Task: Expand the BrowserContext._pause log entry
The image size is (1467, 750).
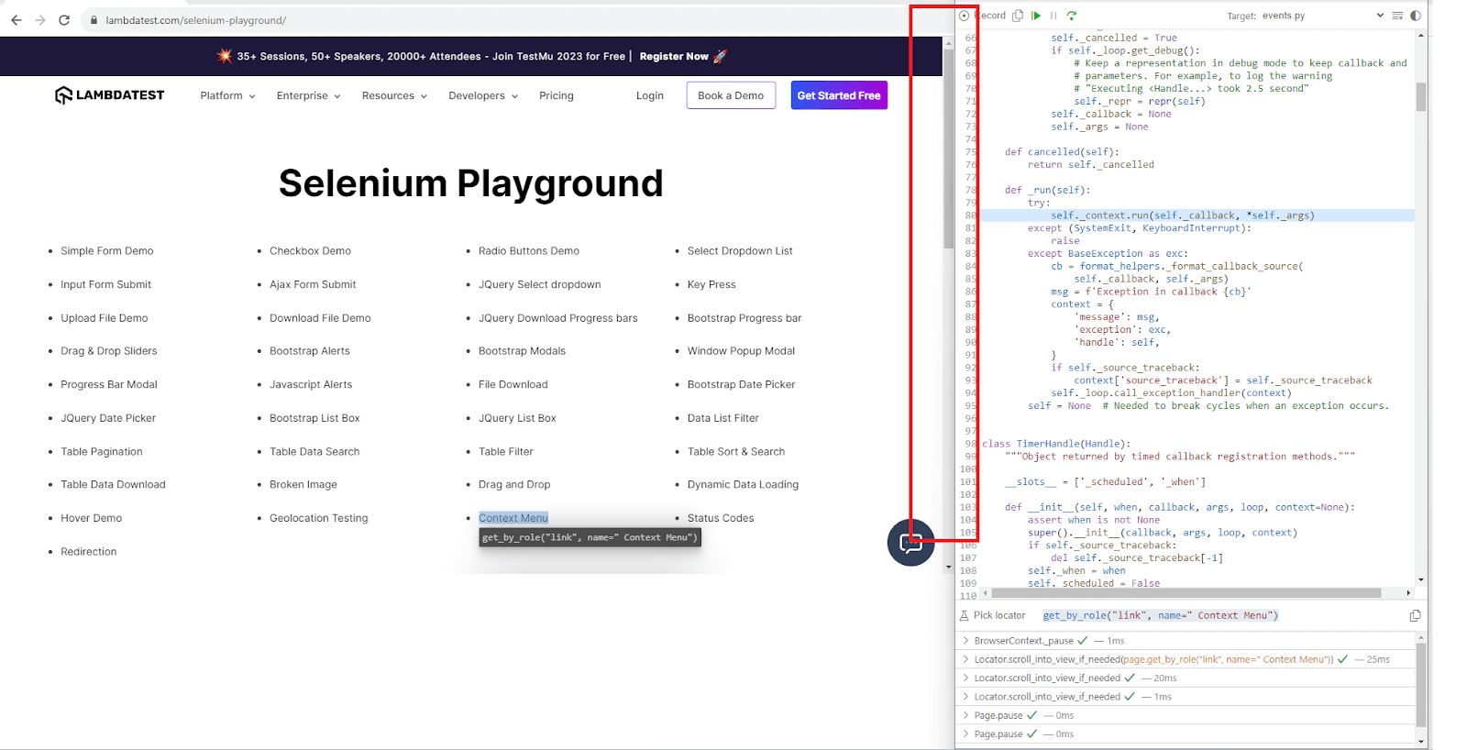Action: point(965,640)
